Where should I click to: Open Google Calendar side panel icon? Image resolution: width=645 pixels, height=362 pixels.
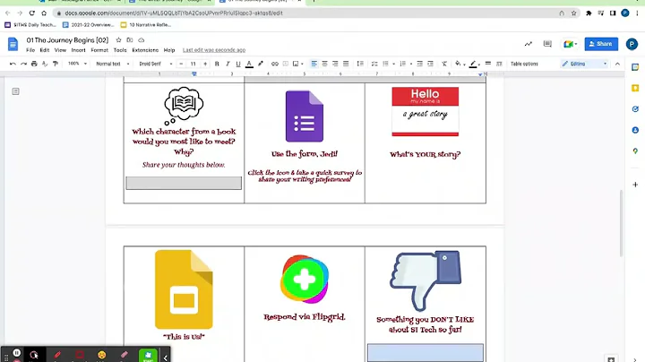pyautogui.click(x=635, y=67)
